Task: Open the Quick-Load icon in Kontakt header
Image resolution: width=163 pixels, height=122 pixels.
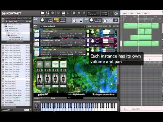Action: (68, 13)
